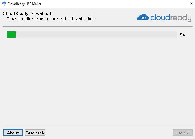Click the greyed-out Next button label
195x139 pixels.
point(180,133)
